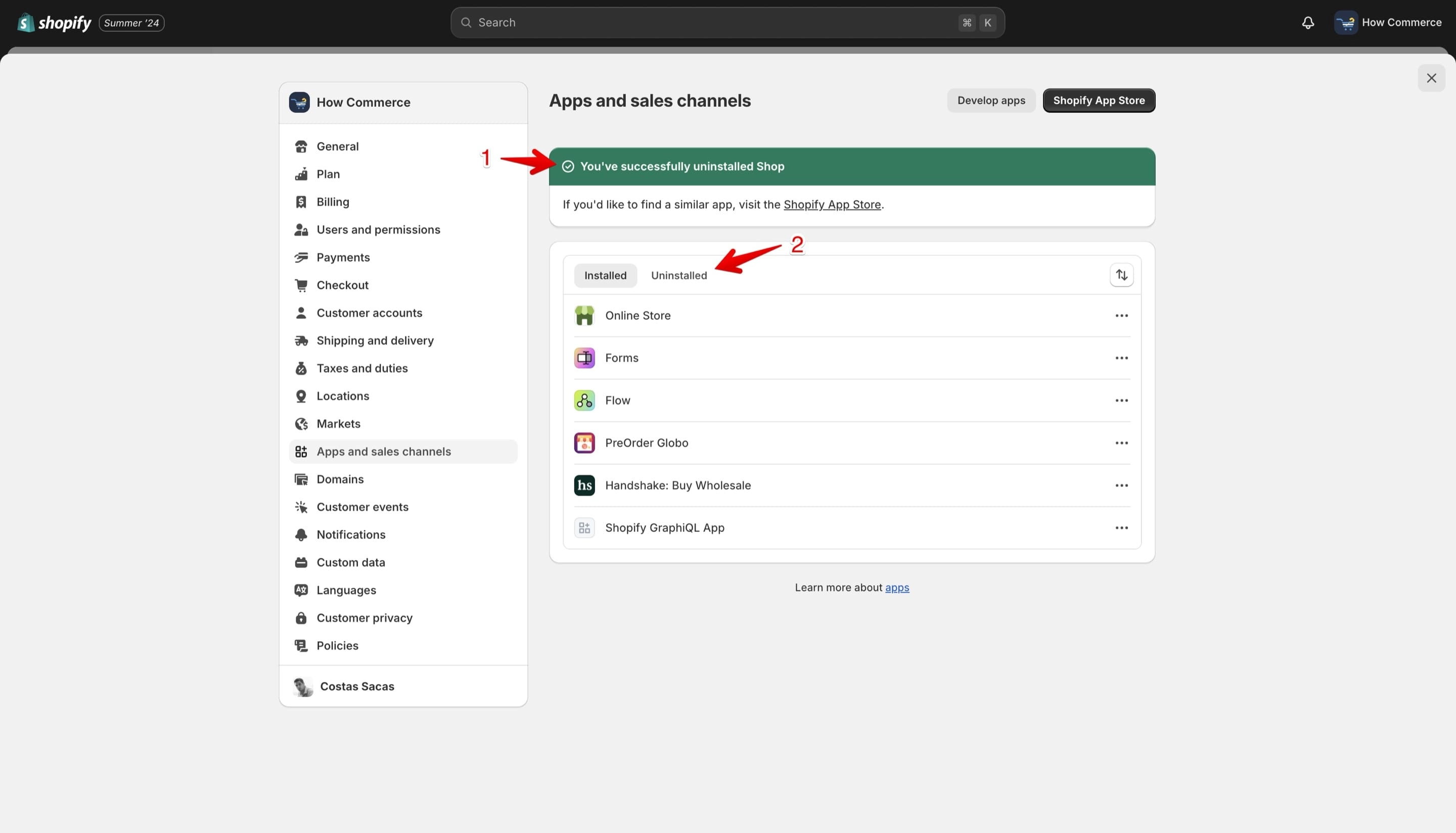Click the Develop apps button
This screenshot has width=1456, height=833.
[991, 101]
